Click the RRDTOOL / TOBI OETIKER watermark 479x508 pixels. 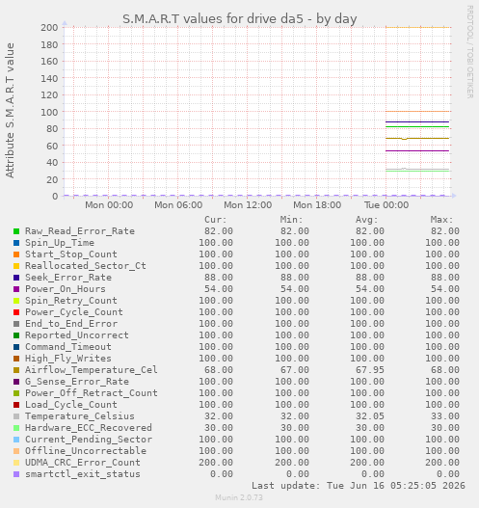point(470,52)
